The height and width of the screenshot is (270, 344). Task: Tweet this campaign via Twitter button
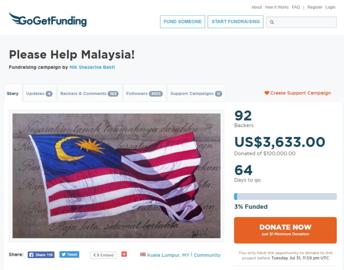click(x=69, y=254)
